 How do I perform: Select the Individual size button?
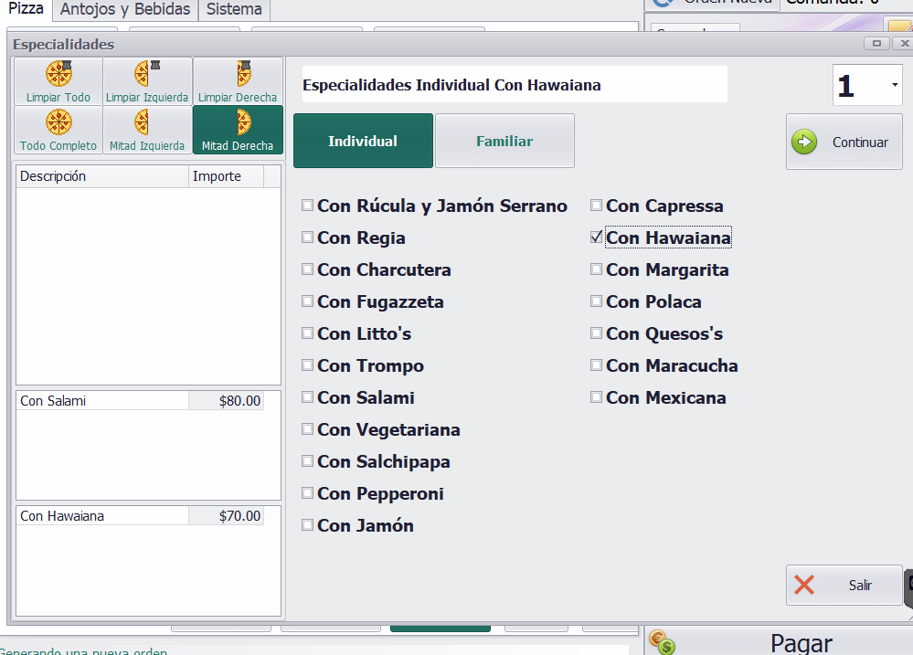pyautogui.click(x=363, y=141)
